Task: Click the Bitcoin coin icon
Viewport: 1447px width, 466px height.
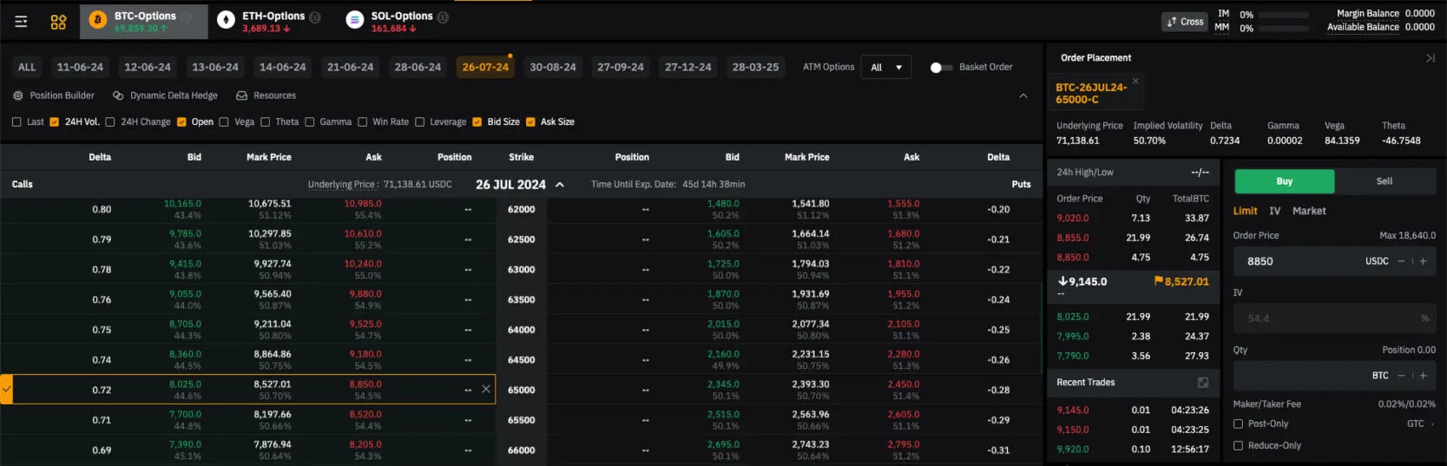Action: (98, 21)
